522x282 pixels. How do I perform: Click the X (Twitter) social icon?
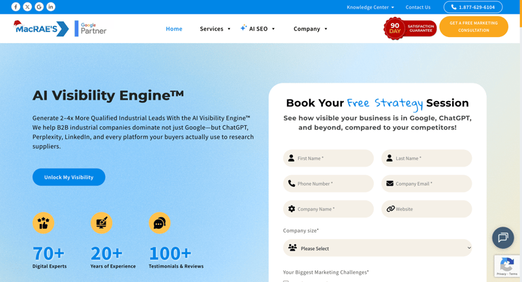point(27,7)
